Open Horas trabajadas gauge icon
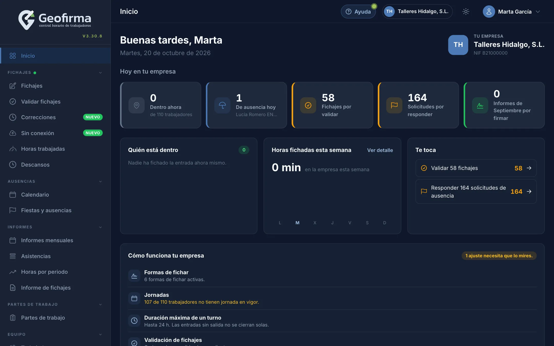The image size is (554, 346). coord(13,149)
